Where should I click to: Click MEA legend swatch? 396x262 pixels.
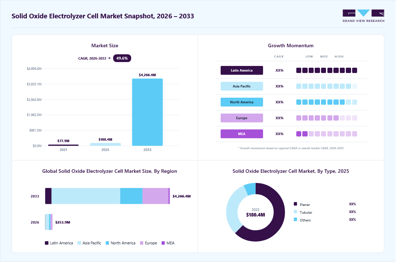(163, 243)
